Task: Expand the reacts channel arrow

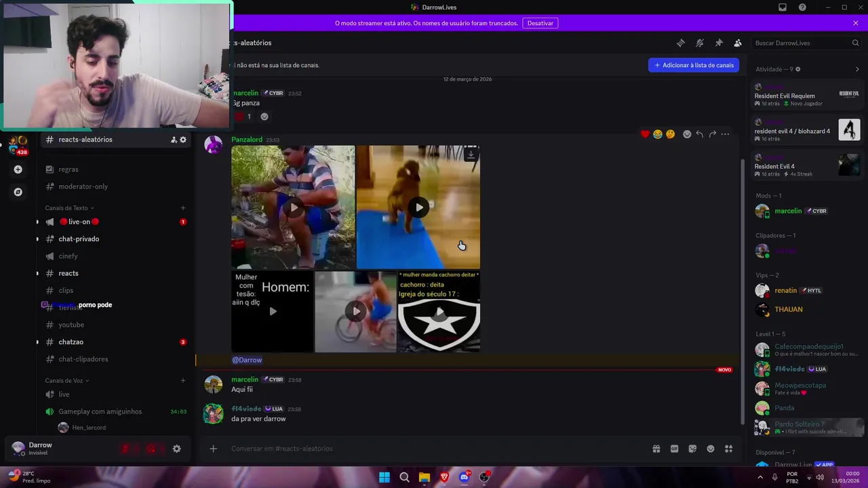Action: pyautogui.click(x=37, y=273)
